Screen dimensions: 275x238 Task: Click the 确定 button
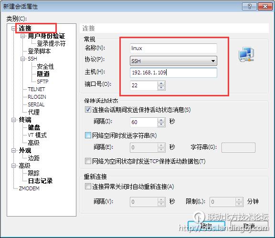206,226
